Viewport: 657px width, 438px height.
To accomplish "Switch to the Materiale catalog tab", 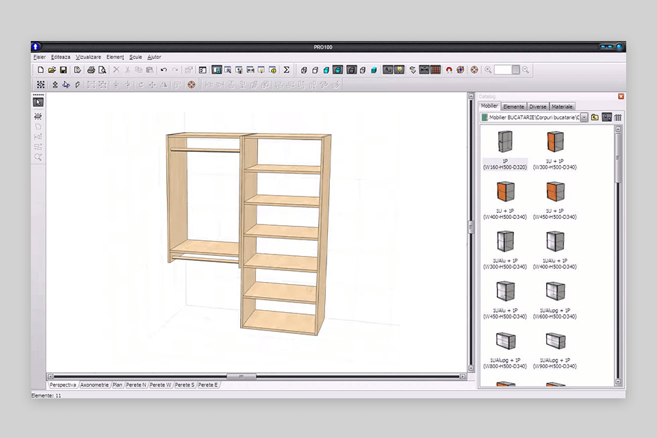I will (x=562, y=107).
